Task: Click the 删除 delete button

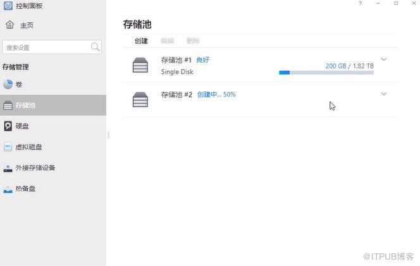Action: click(x=193, y=41)
